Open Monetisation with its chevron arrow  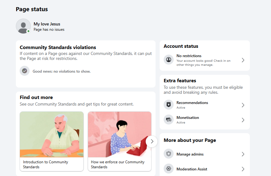tap(243, 120)
